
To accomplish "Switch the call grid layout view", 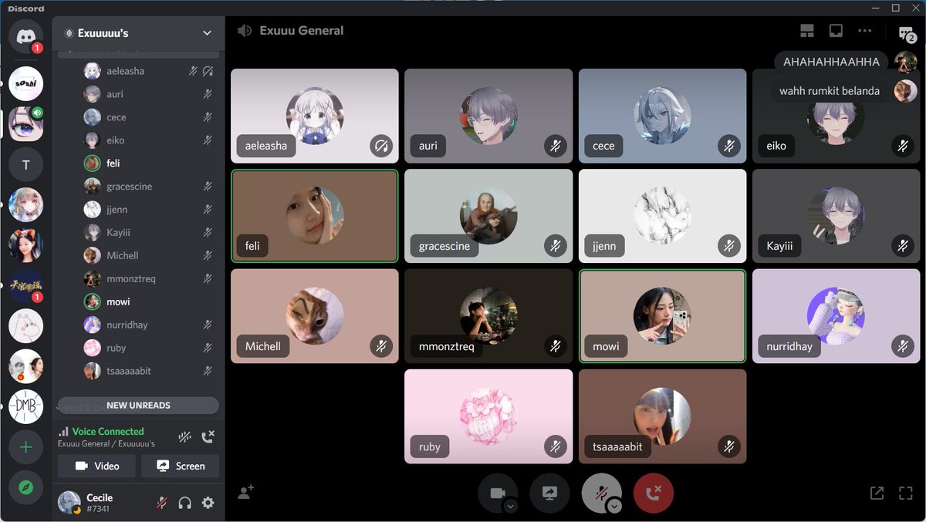I will tap(807, 32).
